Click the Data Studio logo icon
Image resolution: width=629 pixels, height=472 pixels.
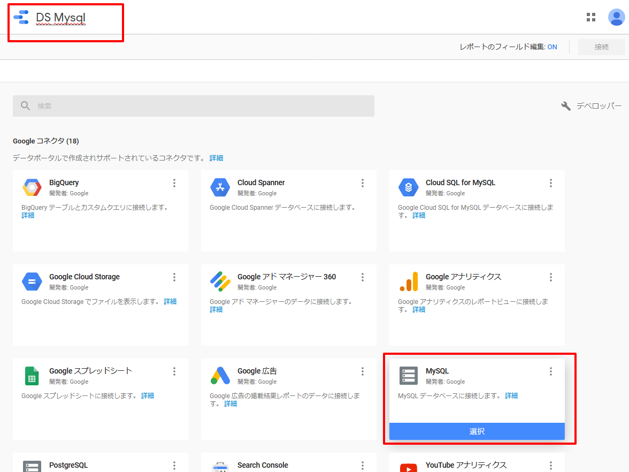tap(21, 17)
